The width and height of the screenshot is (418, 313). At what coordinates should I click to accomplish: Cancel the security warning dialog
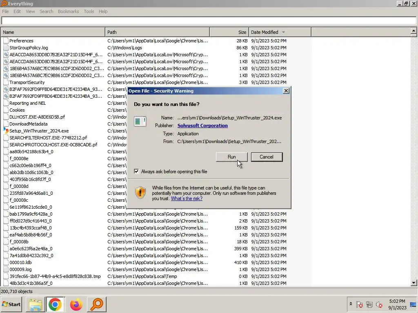267,157
